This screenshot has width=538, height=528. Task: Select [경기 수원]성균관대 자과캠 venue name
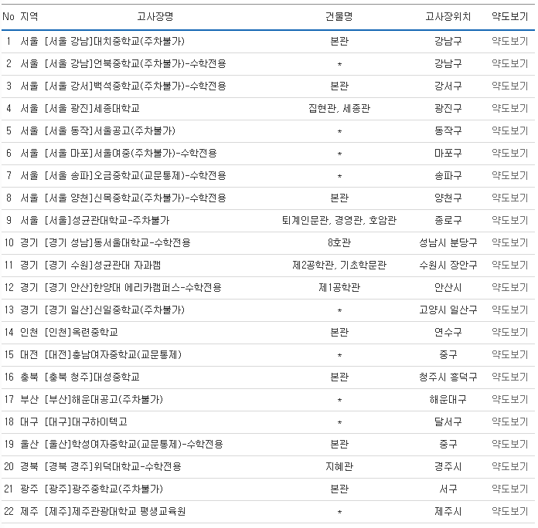click(103, 266)
